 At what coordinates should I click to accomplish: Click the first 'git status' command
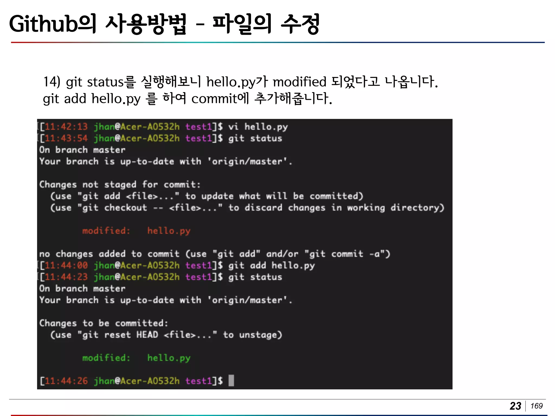[x=255, y=138]
